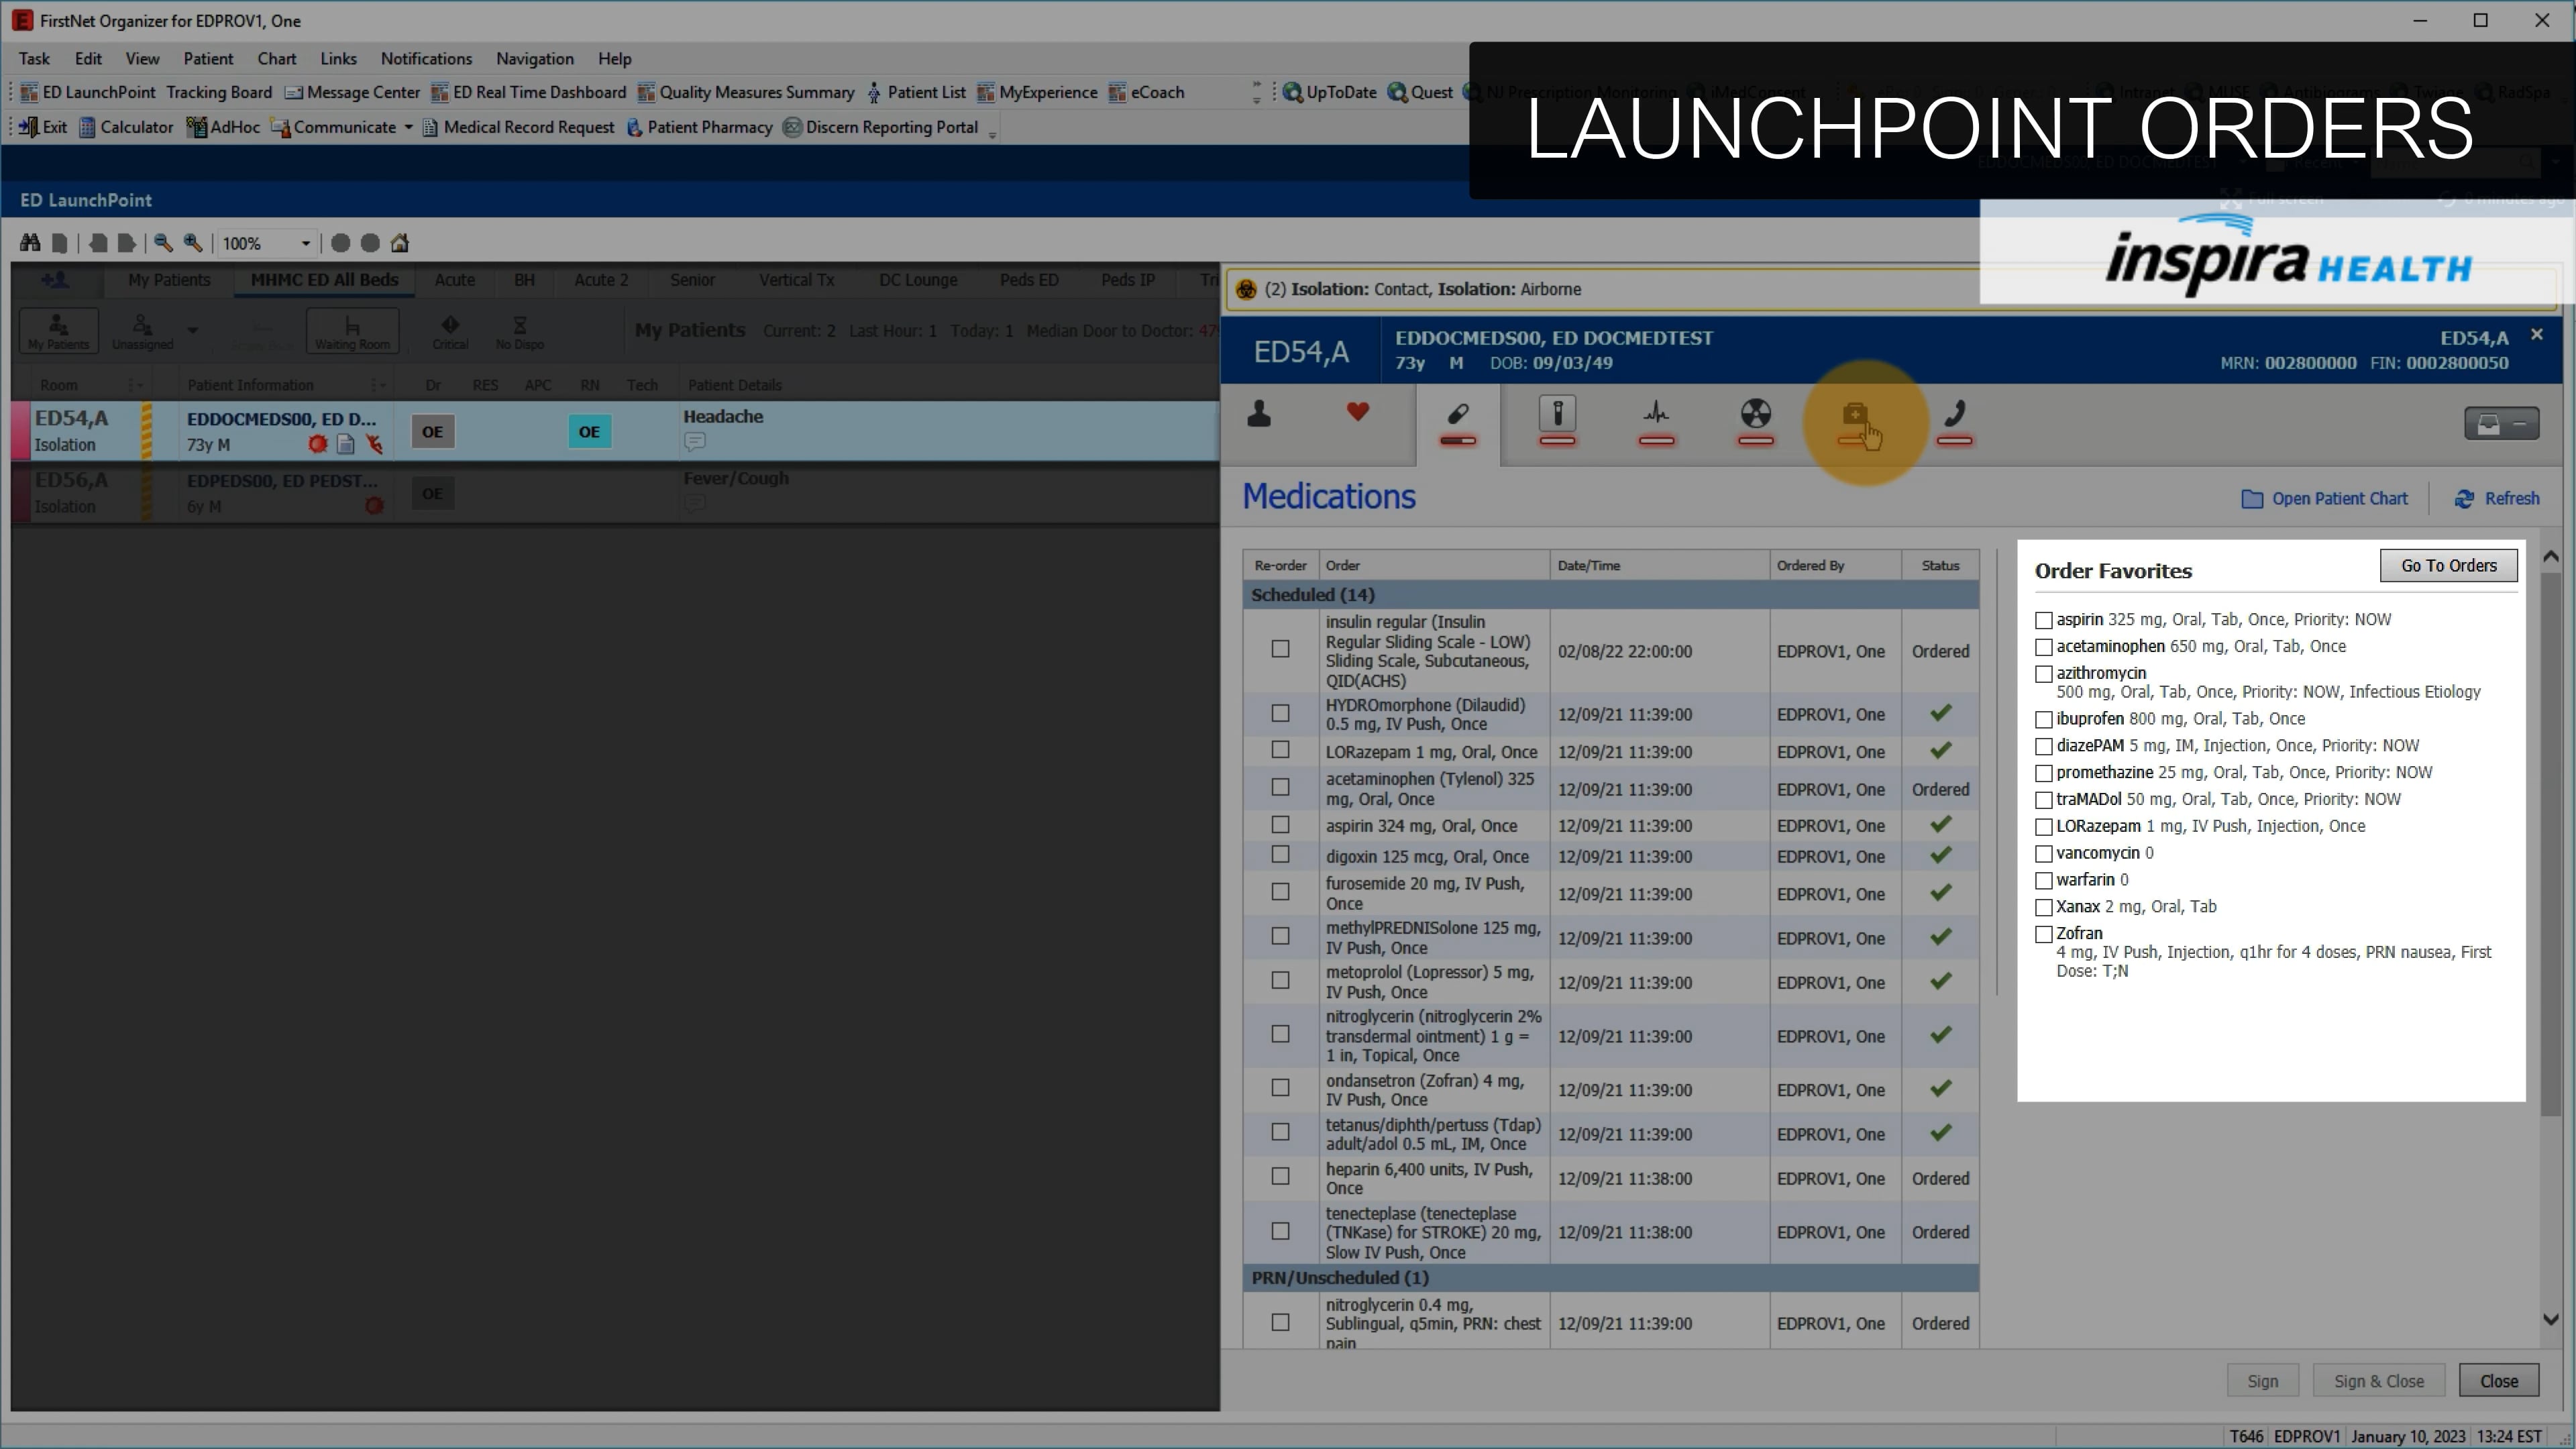Click the heart icon in patient banner
2576x1449 pixels.
point(1357,412)
